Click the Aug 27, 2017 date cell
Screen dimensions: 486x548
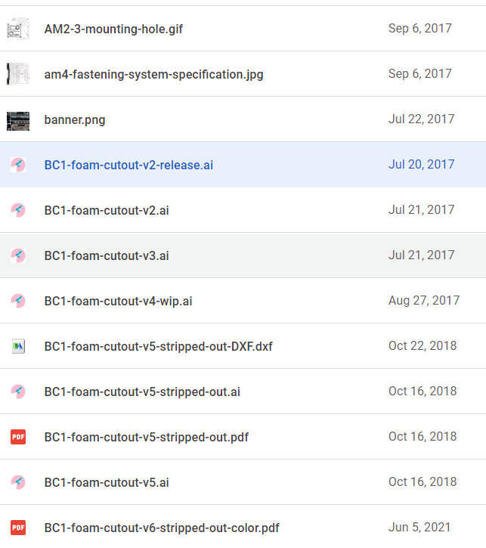(424, 301)
